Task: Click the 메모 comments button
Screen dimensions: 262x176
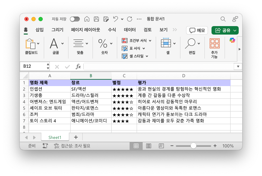Action: (197, 30)
